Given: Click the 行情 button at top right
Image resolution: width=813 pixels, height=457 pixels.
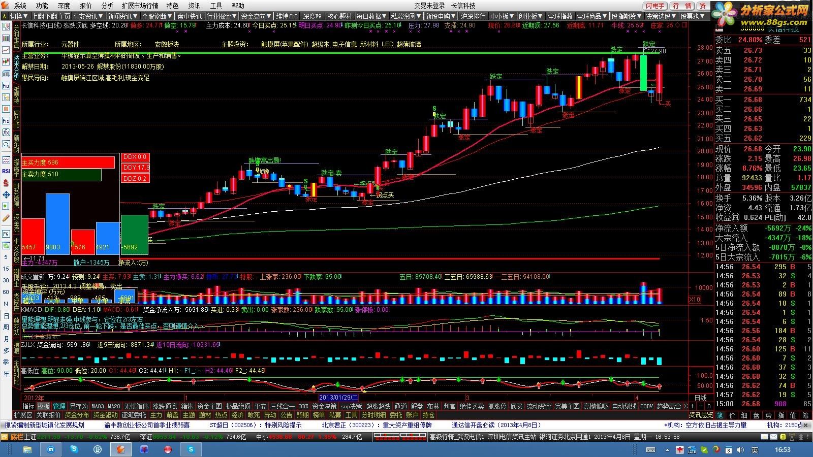Looking at the screenshot, I should (682, 6).
